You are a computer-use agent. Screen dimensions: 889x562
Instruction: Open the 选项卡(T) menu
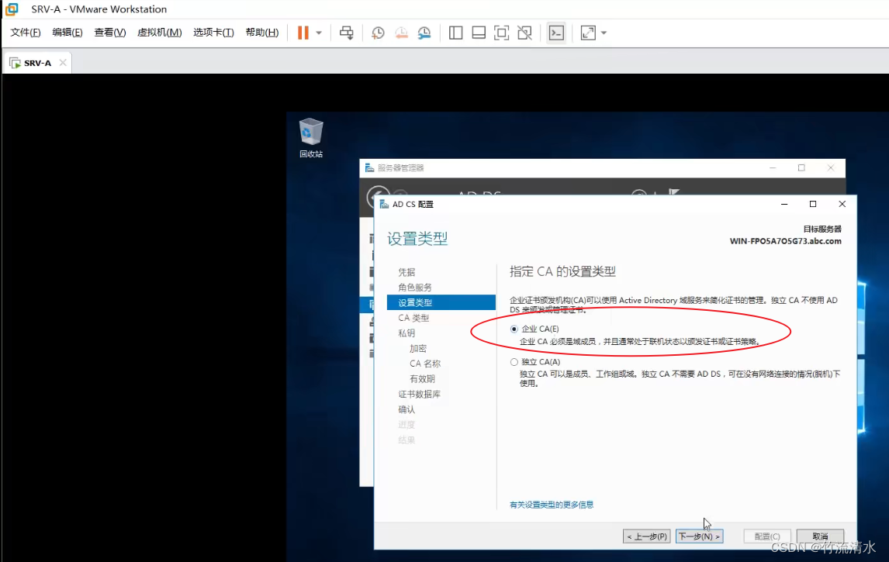(x=214, y=33)
